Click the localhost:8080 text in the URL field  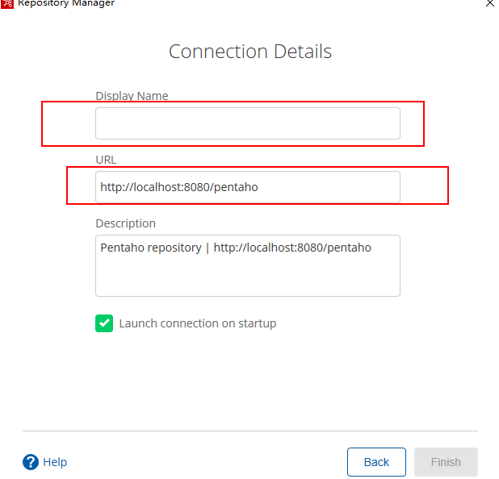pyautogui.click(x=166, y=187)
